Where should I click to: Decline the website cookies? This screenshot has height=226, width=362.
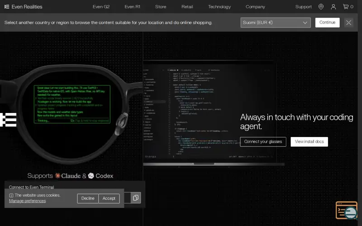click(x=88, y=198)
